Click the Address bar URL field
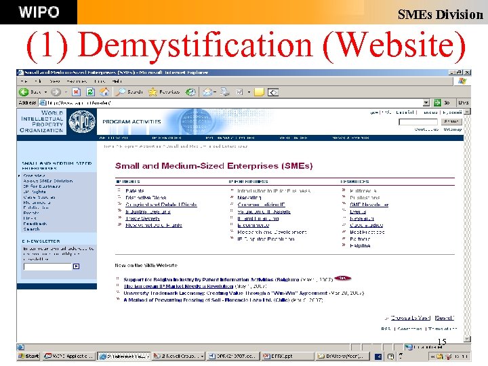Viewport: 488px width, 366px height. [x=235, y=103]
